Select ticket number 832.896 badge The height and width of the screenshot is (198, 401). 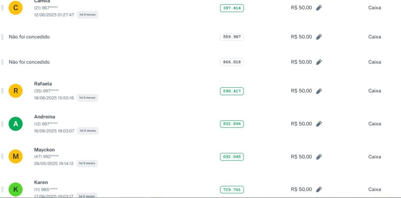(x=232, y=124)
